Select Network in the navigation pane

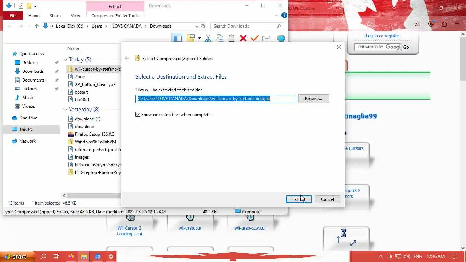(27, 141)
